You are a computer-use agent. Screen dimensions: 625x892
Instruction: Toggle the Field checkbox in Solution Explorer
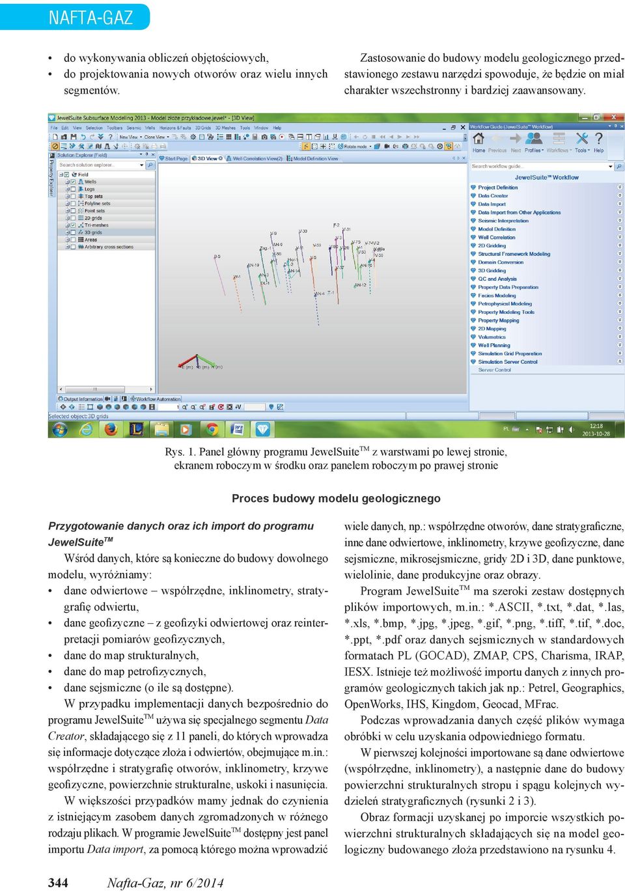tap(66, 174)
